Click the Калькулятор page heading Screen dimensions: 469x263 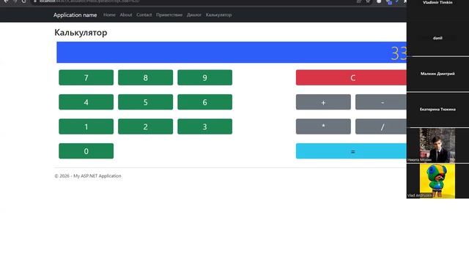coord(81,32)
